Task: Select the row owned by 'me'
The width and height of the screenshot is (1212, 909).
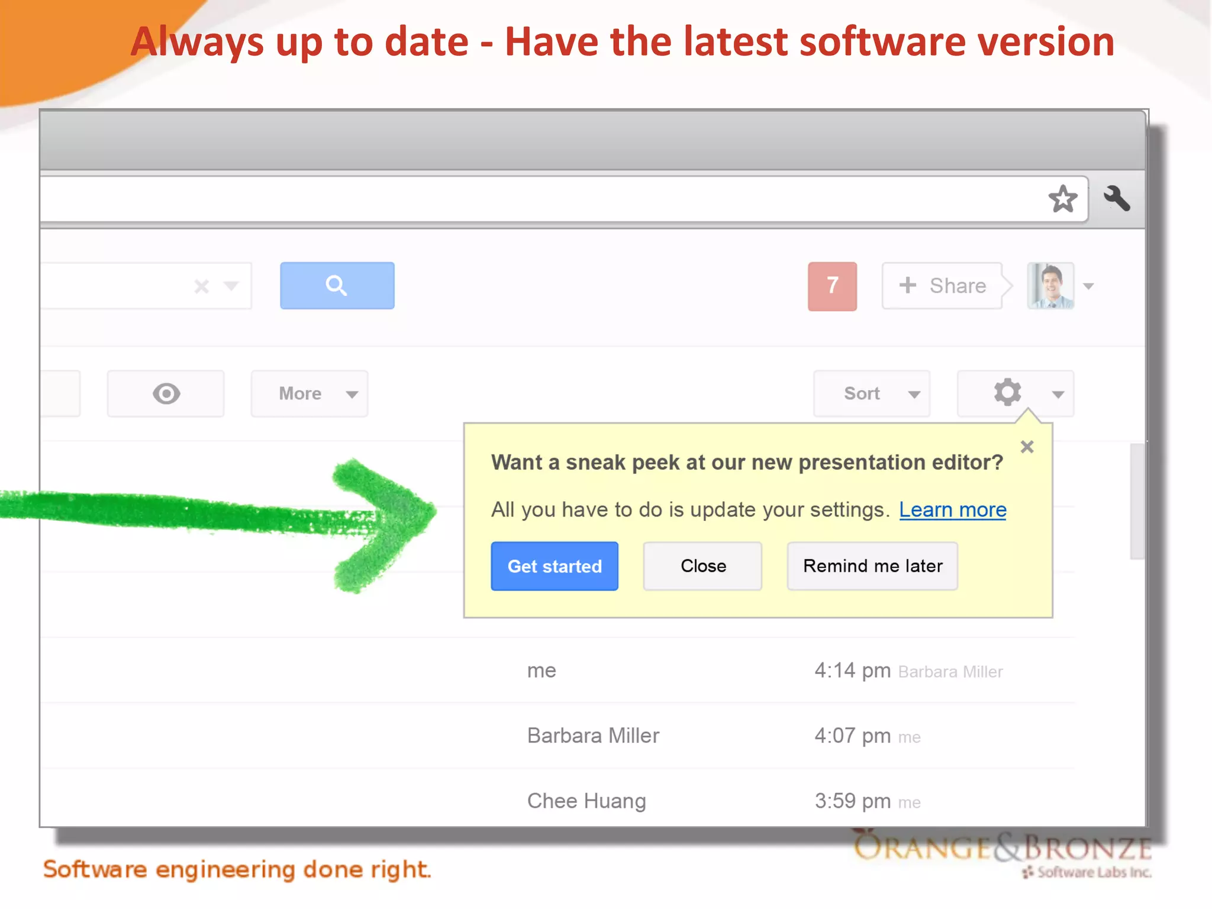Action: coord(557,671)
